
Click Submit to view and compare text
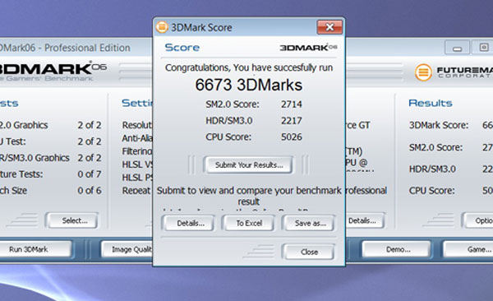249,196
